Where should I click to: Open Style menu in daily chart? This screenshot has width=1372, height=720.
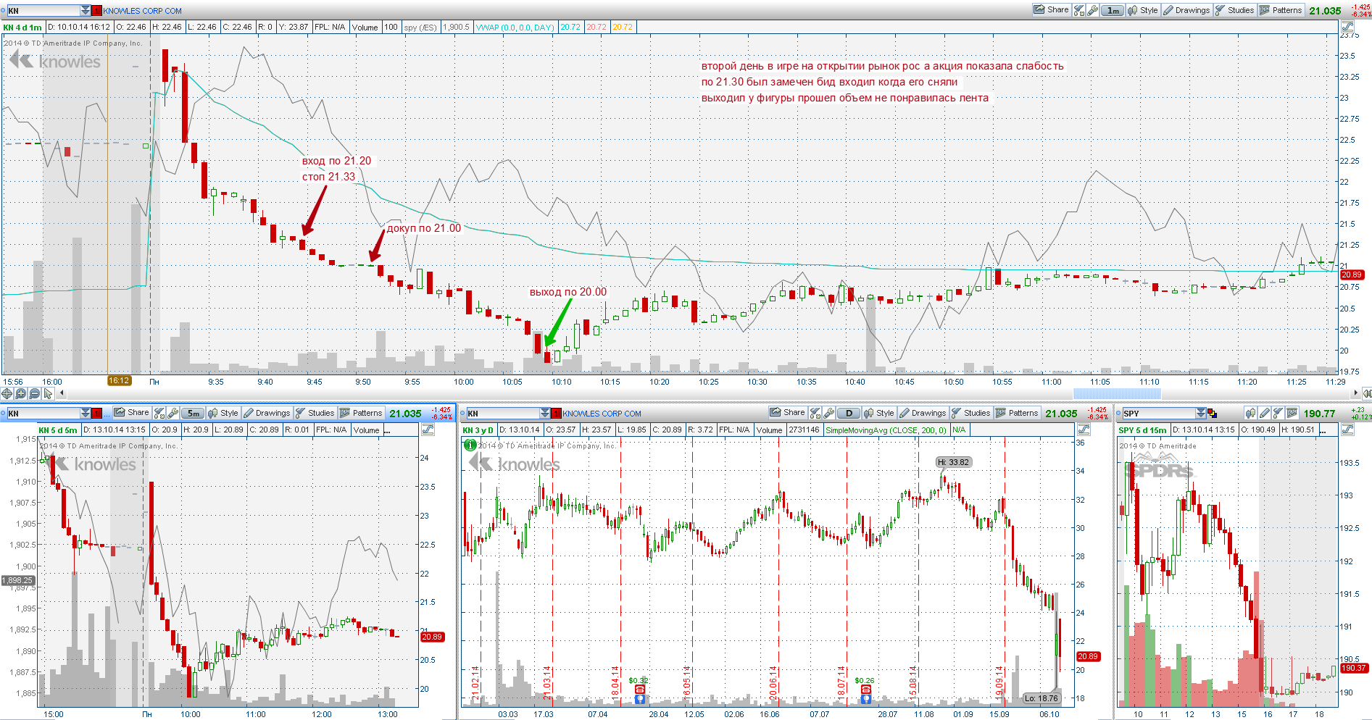coord(879,413)
